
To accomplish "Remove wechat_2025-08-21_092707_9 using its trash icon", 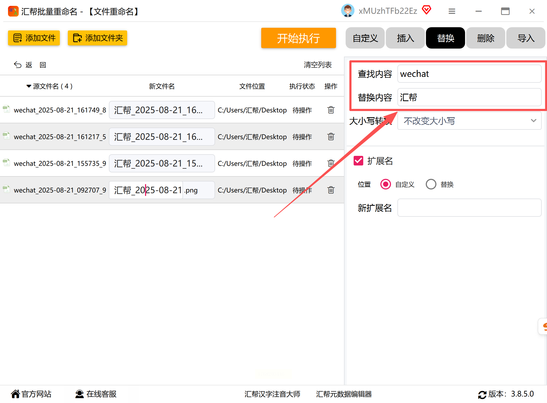I will point(331,190).
